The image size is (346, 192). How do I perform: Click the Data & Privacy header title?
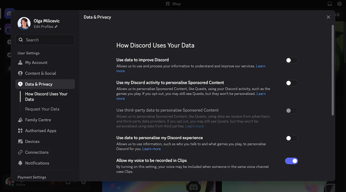[x=97, y=17]
